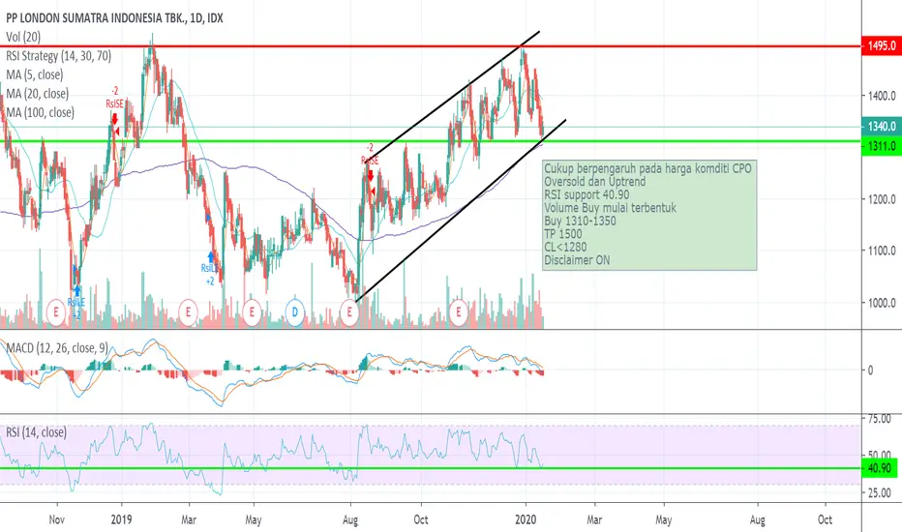Screen dimensions: 902x532
Task: Click the earnings E marker above May 2019
Action: (x=252, y=312)
